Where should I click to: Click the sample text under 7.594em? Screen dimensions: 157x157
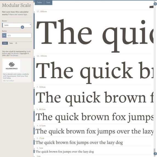pyautogui.click(x=95, y=99)
